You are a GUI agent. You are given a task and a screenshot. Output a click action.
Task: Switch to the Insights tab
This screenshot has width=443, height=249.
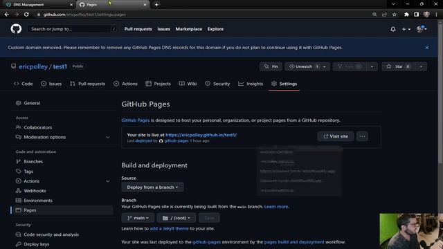click(x=251, y=84)
